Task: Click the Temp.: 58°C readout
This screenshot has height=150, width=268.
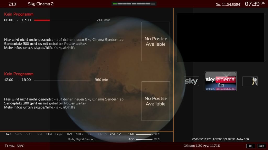Action: (14, 146)
